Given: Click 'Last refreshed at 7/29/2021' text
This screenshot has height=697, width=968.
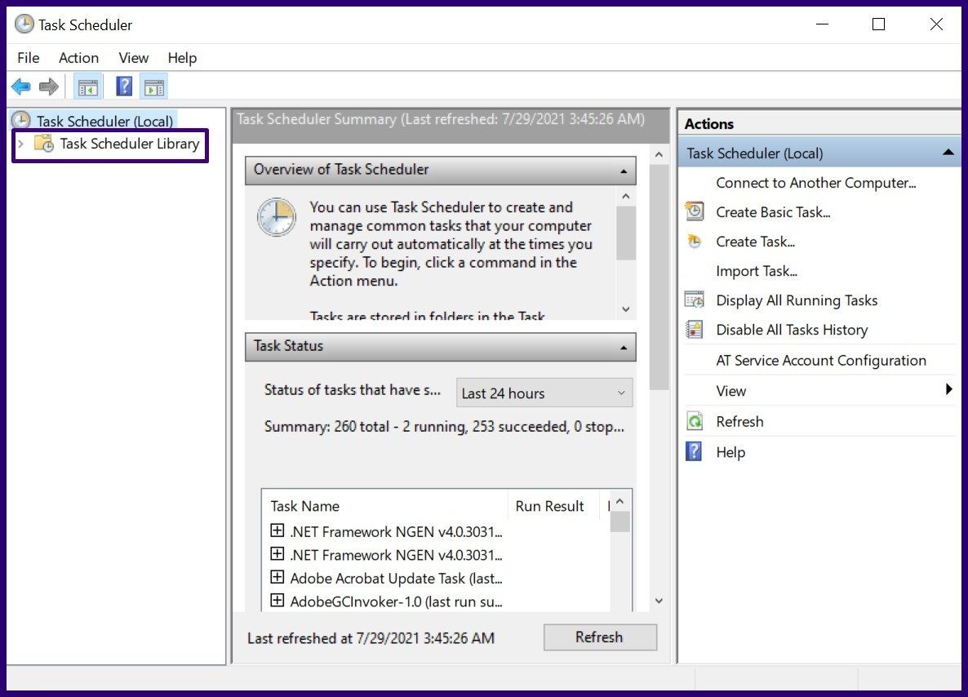Looking at the screenshot, I should pos(371,638).
